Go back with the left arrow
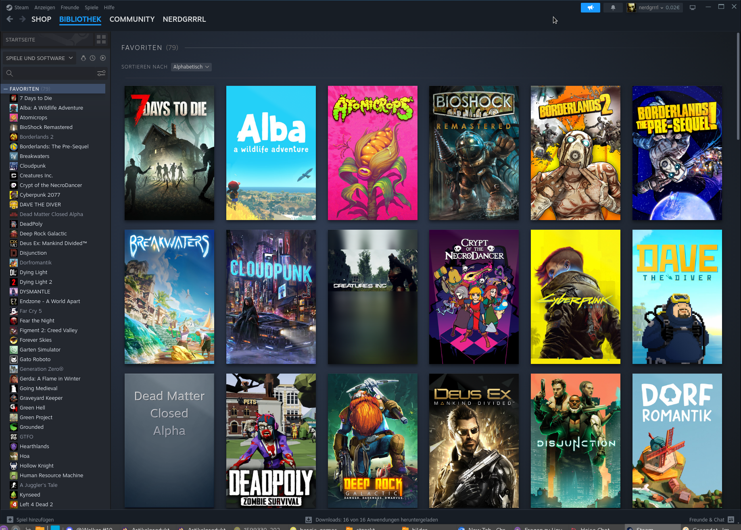This screenshot has height=530, width=741. 10,19
